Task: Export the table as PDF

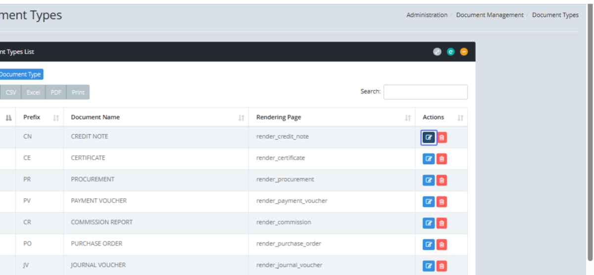Action: pyautogui.click(x=56, y=92)
